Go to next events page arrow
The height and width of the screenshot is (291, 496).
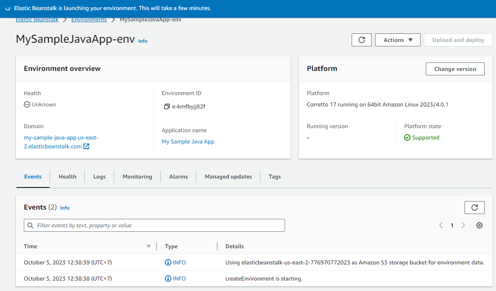point(463,225)
